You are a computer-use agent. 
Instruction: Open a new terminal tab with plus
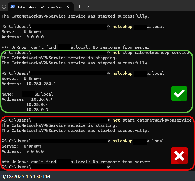click(79, 7)
